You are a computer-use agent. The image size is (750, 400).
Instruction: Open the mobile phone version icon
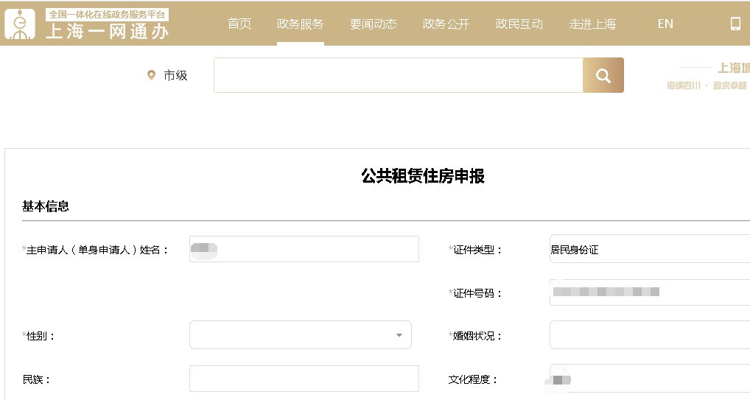(x=735, y=24)
